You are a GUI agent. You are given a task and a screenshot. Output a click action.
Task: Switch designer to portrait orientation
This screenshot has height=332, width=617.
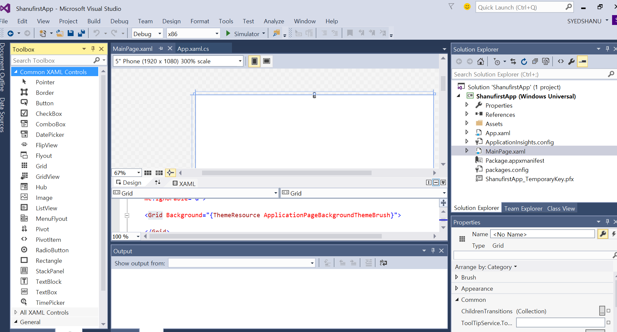[254, 61]
